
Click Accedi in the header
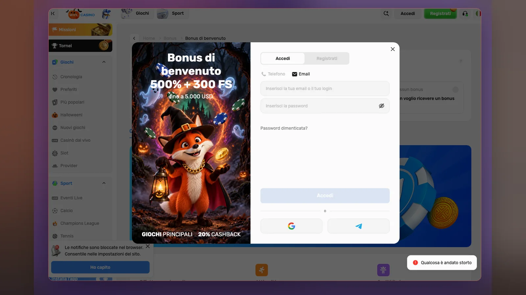(x=408, y=13)
